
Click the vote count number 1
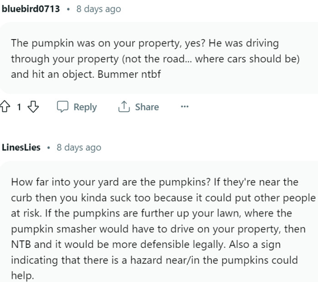tap(19, 107)
